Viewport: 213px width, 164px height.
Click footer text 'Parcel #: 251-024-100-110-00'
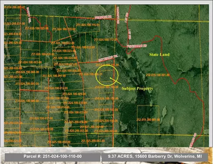52,156
